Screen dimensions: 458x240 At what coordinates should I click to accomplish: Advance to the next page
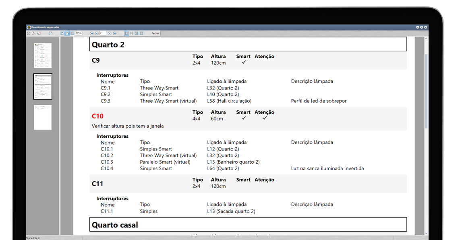pos(110,33)
